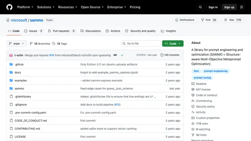Open the Discussions tab

pos(91,31)
